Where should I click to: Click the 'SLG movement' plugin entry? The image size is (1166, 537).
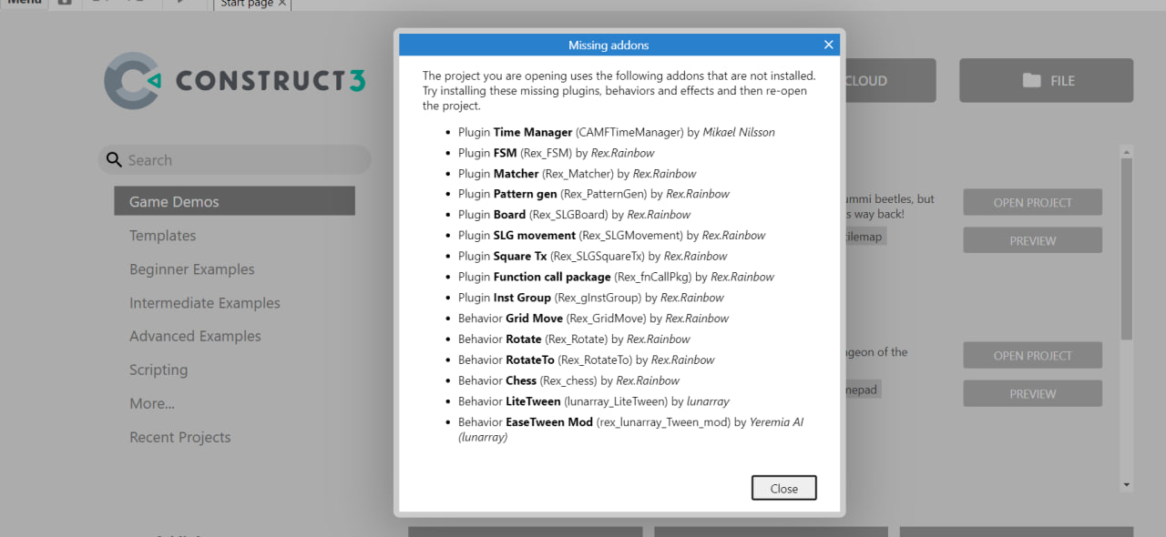(612, 236)
